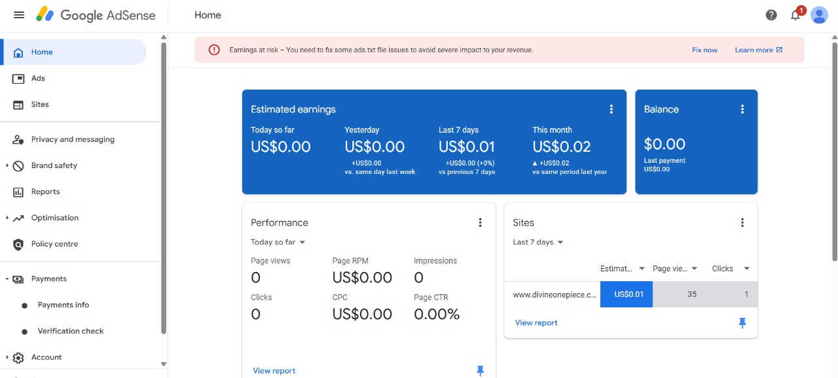The width and height of the screenshot is (838, 378).
Task: Click the Privacy and messaging icon
Action: (18, 139)
